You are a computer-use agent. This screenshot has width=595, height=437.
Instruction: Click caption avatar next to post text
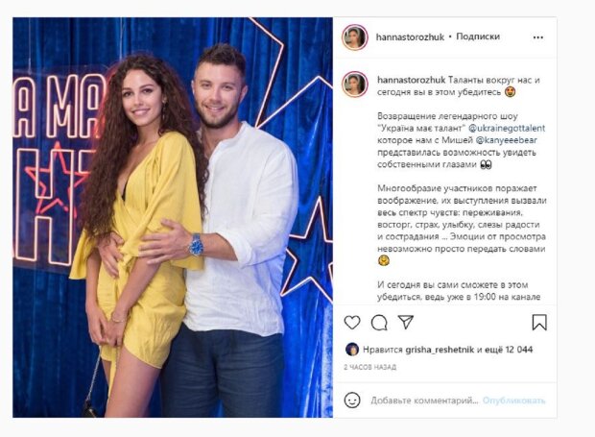(355, 84)
